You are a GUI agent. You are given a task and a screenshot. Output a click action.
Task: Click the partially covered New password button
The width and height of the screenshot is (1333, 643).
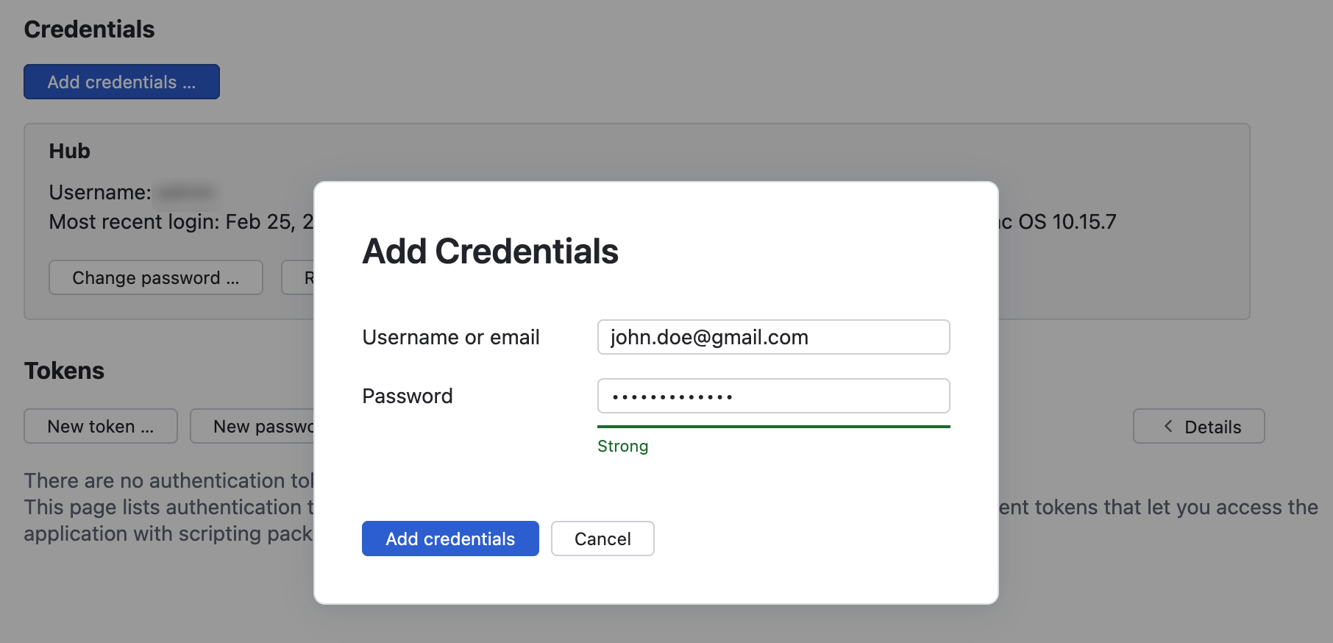pos(252,426)
